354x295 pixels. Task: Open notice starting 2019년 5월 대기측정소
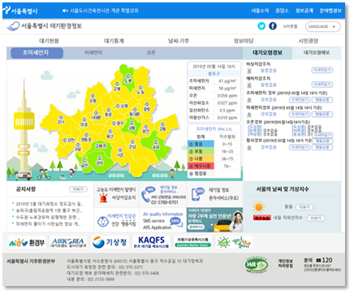coord(50,204)
